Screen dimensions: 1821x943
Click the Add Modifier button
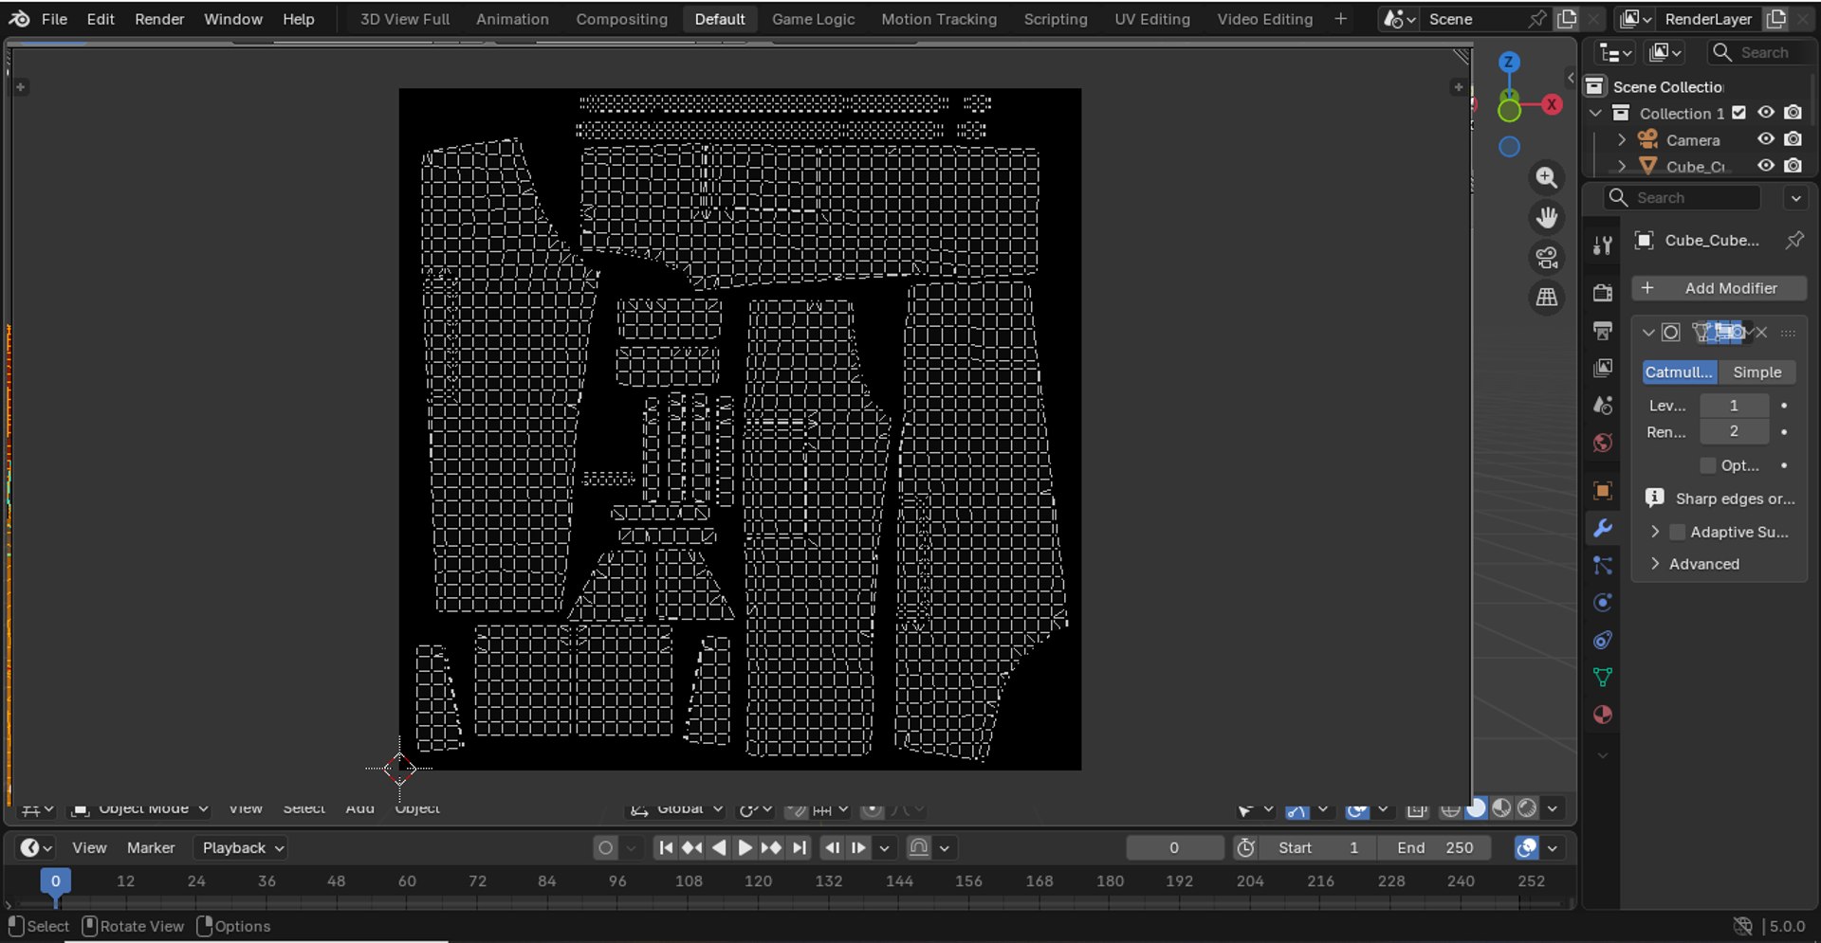click(1719, 288)
